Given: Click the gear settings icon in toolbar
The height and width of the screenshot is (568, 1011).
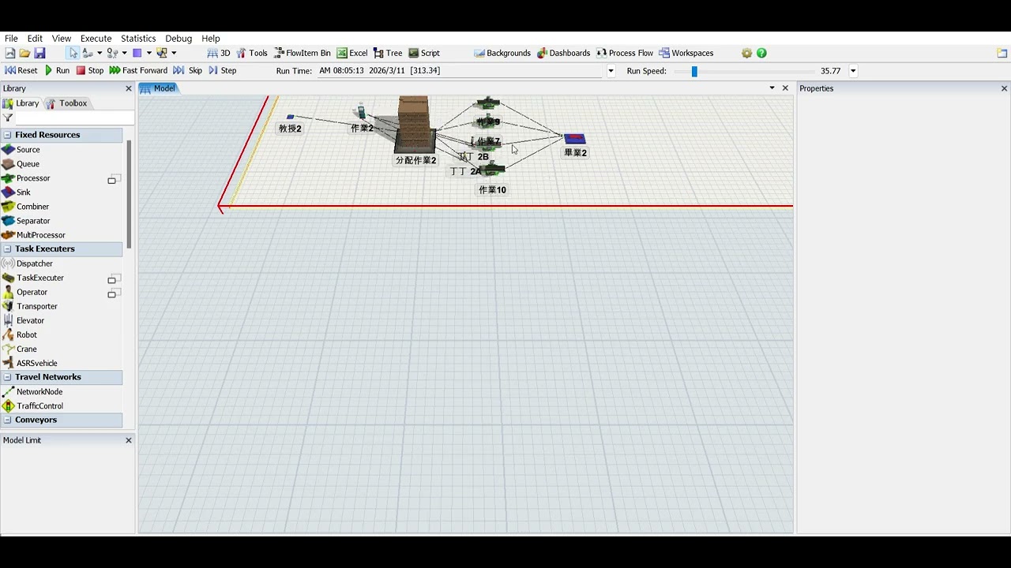Looking at the screenshot, I should 746,53.
